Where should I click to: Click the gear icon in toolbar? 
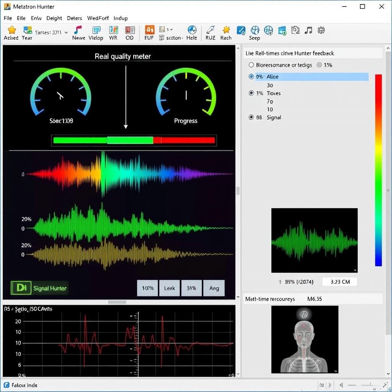tap(321, 30)
